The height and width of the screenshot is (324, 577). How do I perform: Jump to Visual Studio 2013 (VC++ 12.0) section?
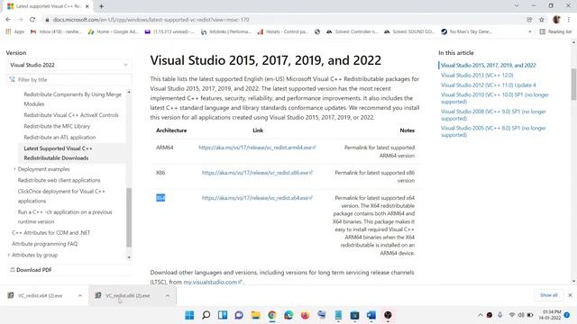pyautogui.click(x=477, y=75)
